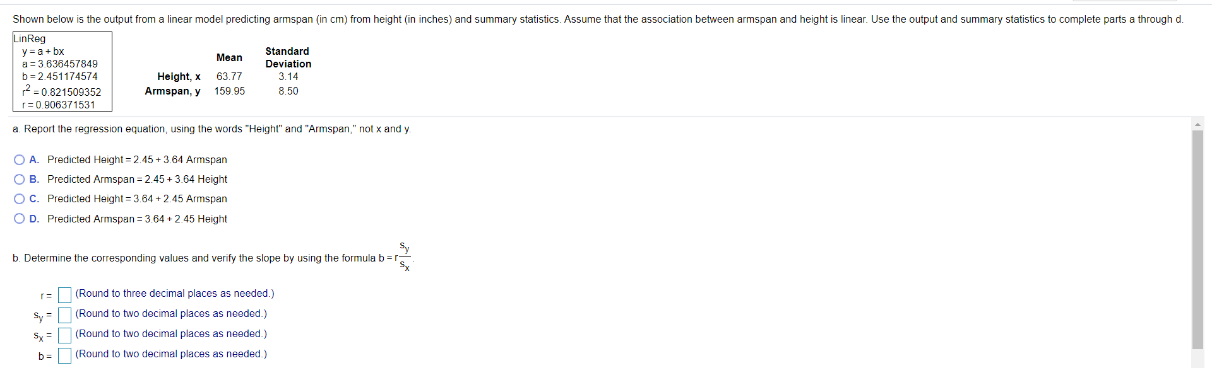Click the scrollbar up arrow
The width and height of the screenshot is (1212, 368).
click(x=1197, y=124)
